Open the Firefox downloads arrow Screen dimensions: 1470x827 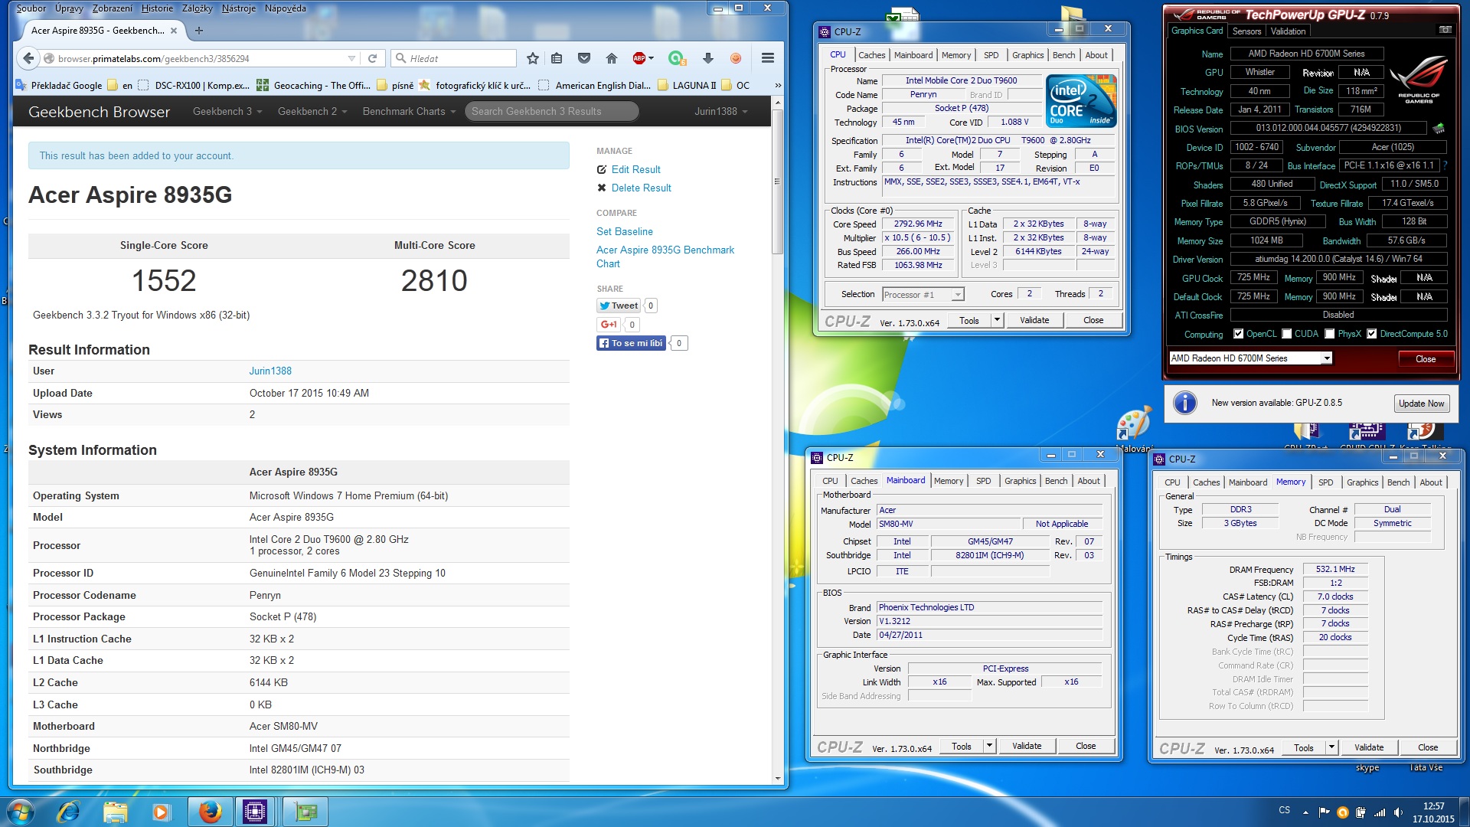pos(707,58)
